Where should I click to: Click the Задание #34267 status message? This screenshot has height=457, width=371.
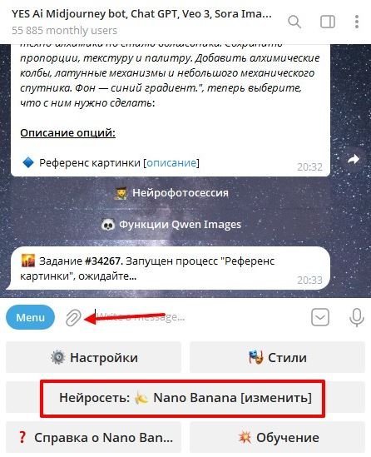tap(168, 268)
